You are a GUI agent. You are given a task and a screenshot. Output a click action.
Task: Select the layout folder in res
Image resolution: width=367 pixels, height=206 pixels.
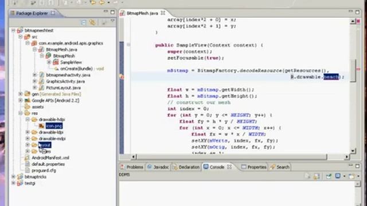(x=45, y=145)
